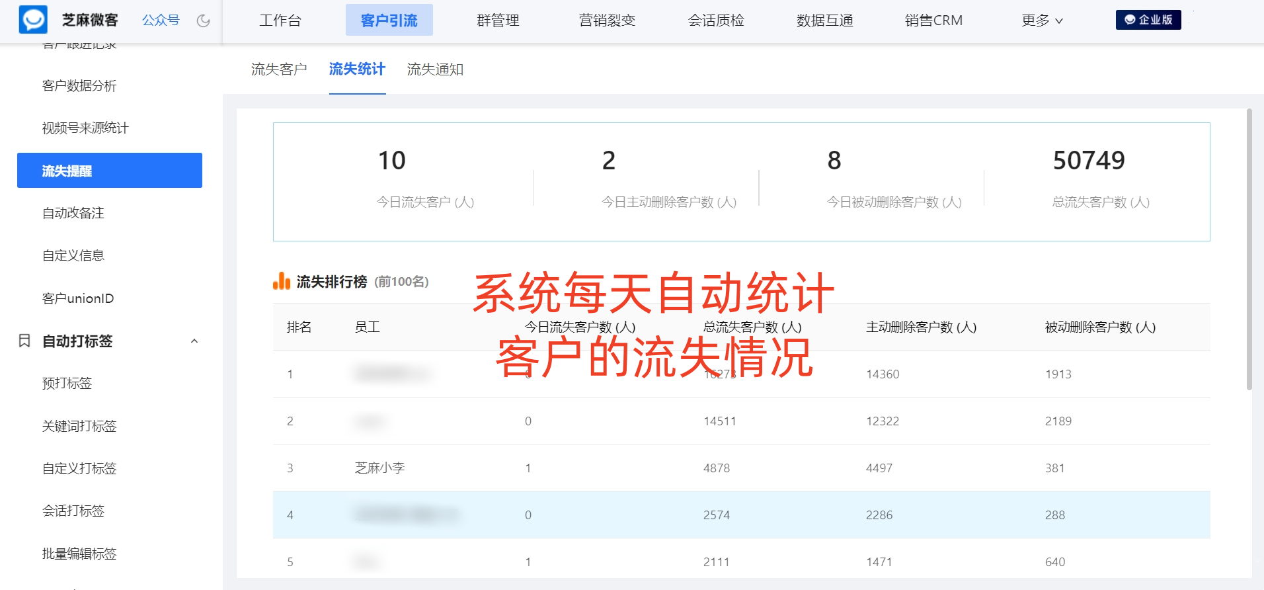Select the 客户引流 menu
The height and width of the screenshot is (590, 1264).
[x=389, y=20]
